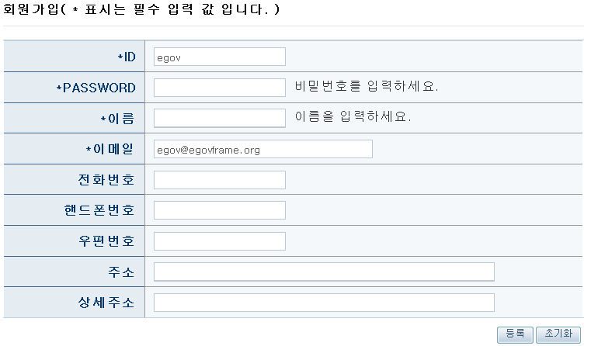Click the *이메일 row label
This screenshot has width=591, height=346.
click(110, 149)
